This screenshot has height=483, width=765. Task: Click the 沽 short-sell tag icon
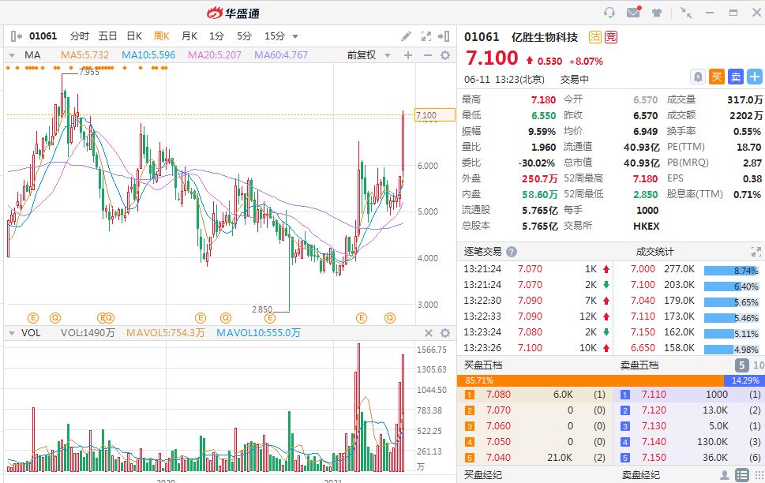point(594,36)
